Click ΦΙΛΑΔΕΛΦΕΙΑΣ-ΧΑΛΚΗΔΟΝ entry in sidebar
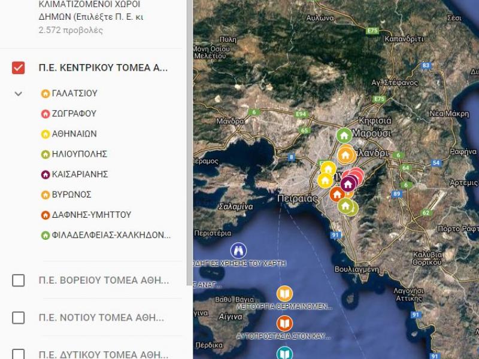 (x=111, y=235)
